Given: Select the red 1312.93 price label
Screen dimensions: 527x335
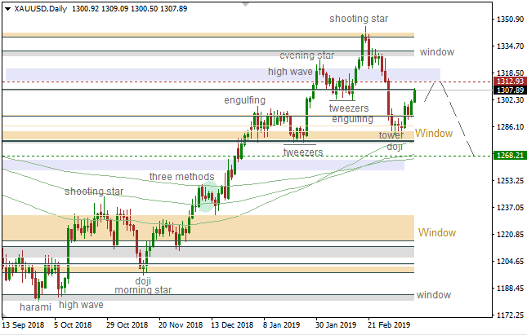Looking at the screenshot, I should [x=510, y=82].
